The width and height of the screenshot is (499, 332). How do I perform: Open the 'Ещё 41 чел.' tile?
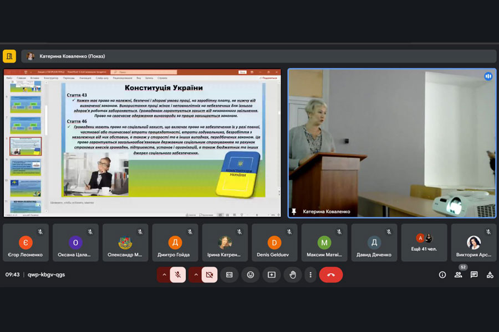click(424, 242)
